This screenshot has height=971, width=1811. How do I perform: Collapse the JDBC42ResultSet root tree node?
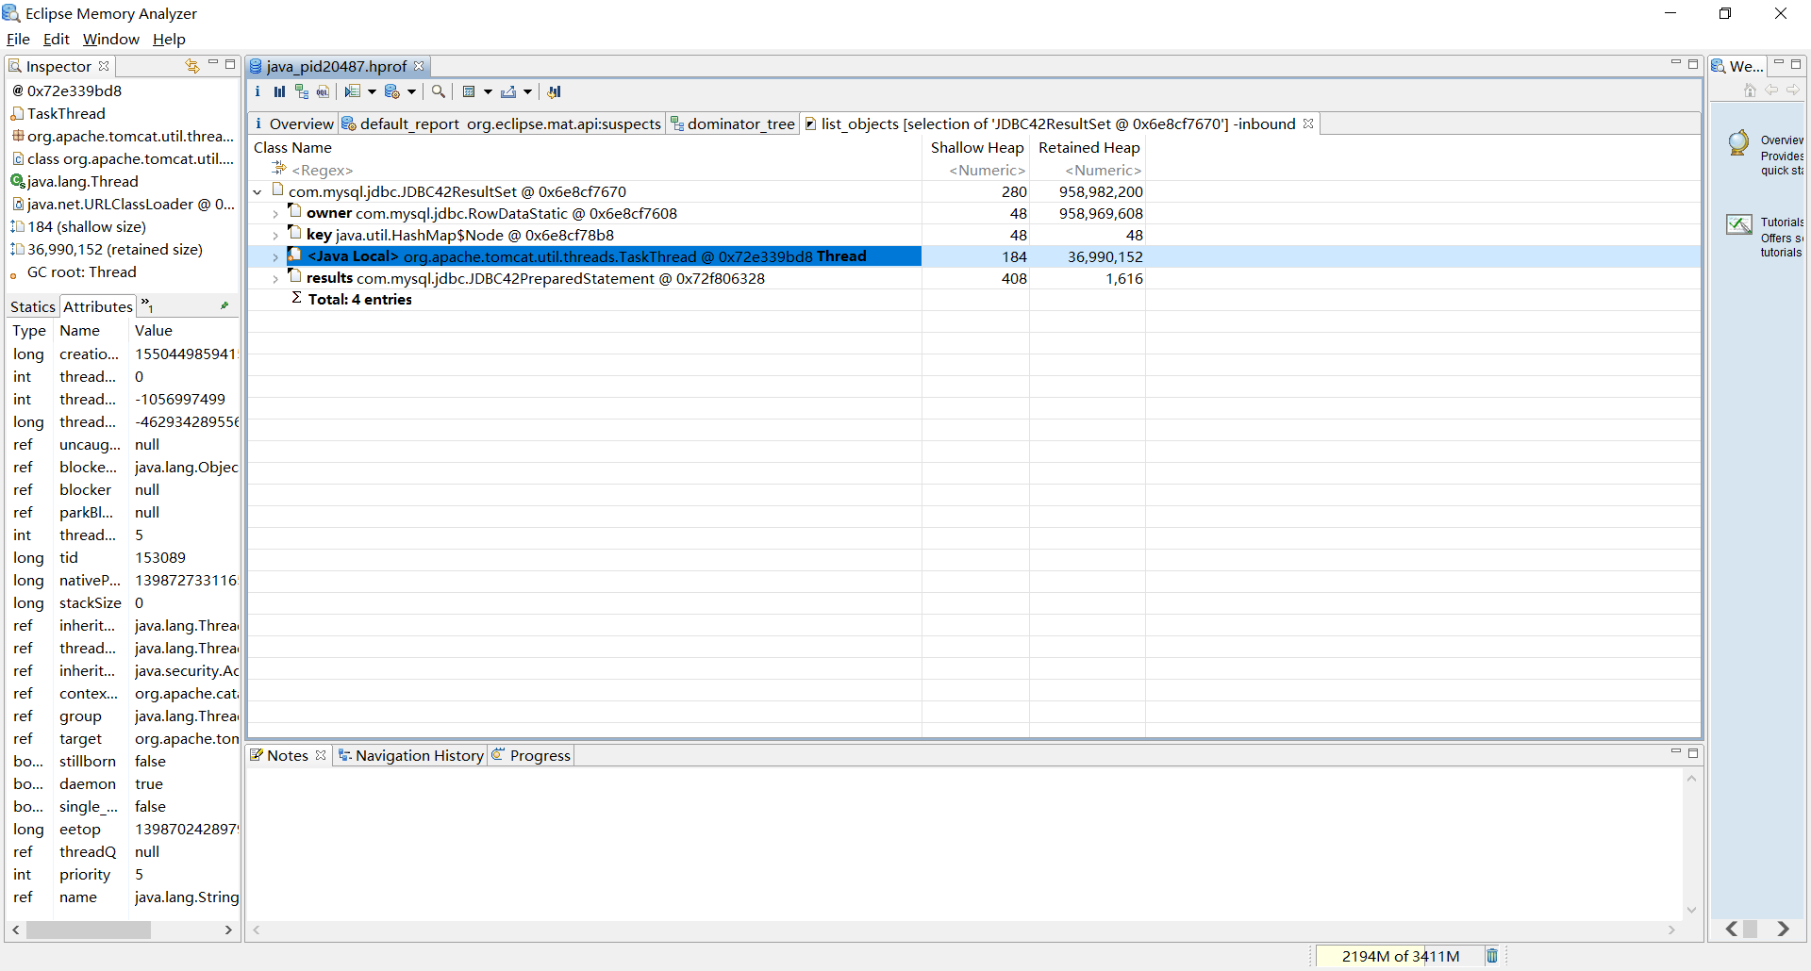point(258,192)
